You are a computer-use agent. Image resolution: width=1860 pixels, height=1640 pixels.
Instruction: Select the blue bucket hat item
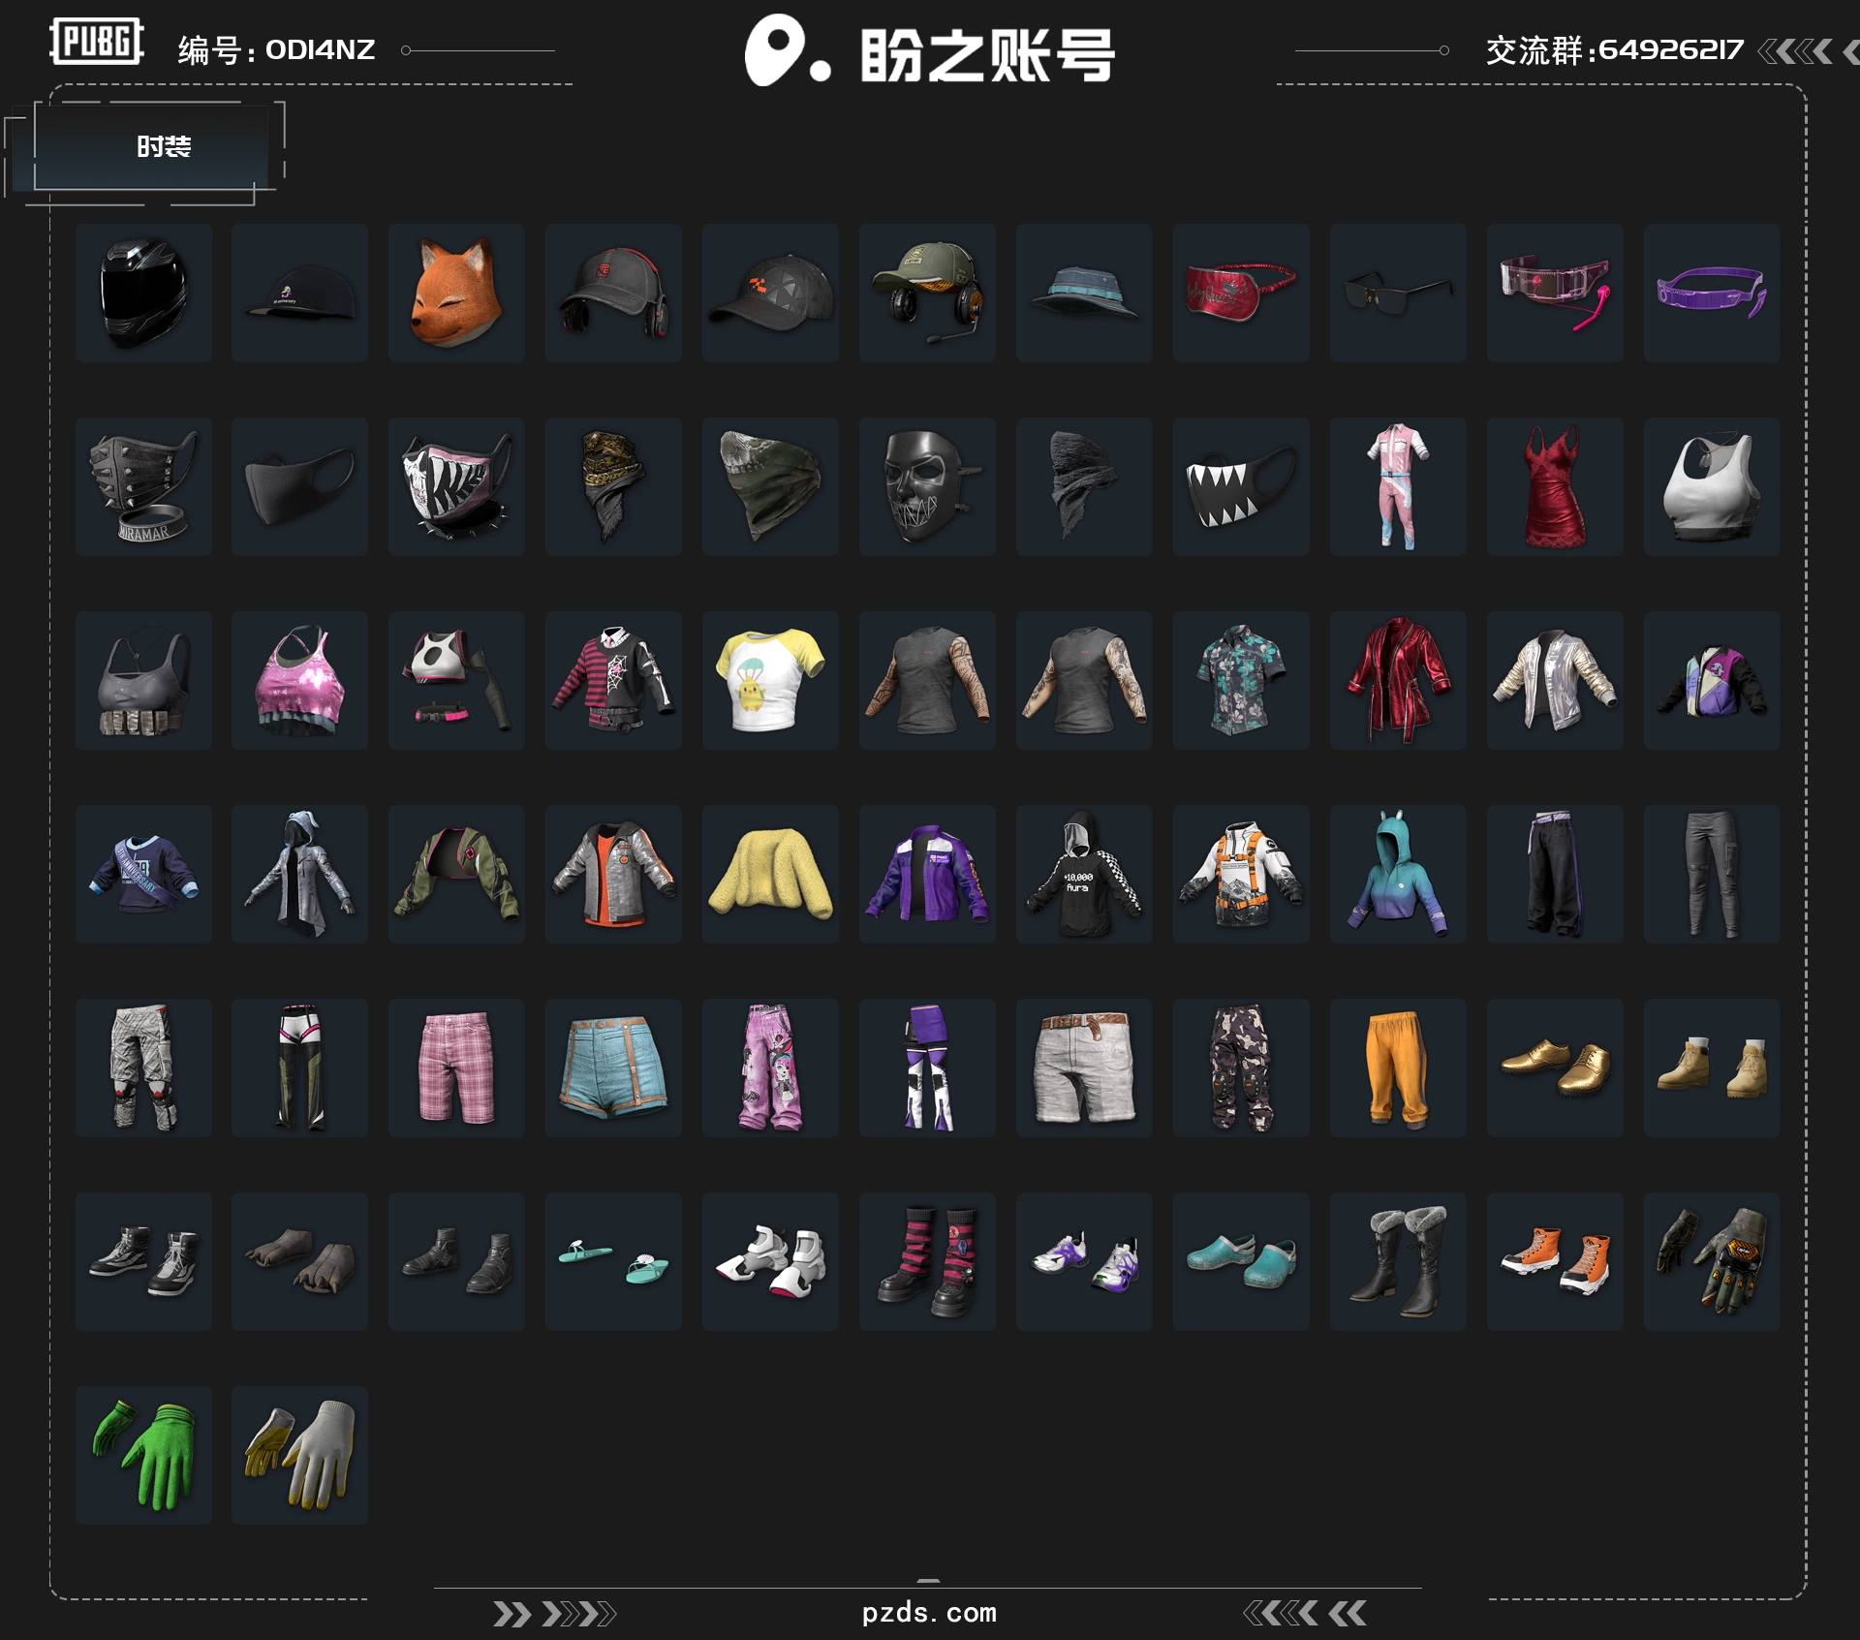pos(1084,293)
